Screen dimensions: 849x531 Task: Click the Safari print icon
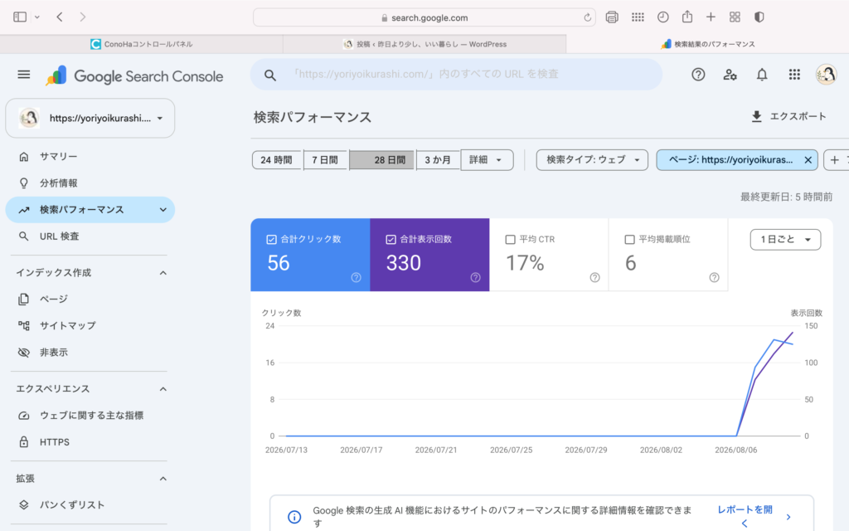[612, 17]
